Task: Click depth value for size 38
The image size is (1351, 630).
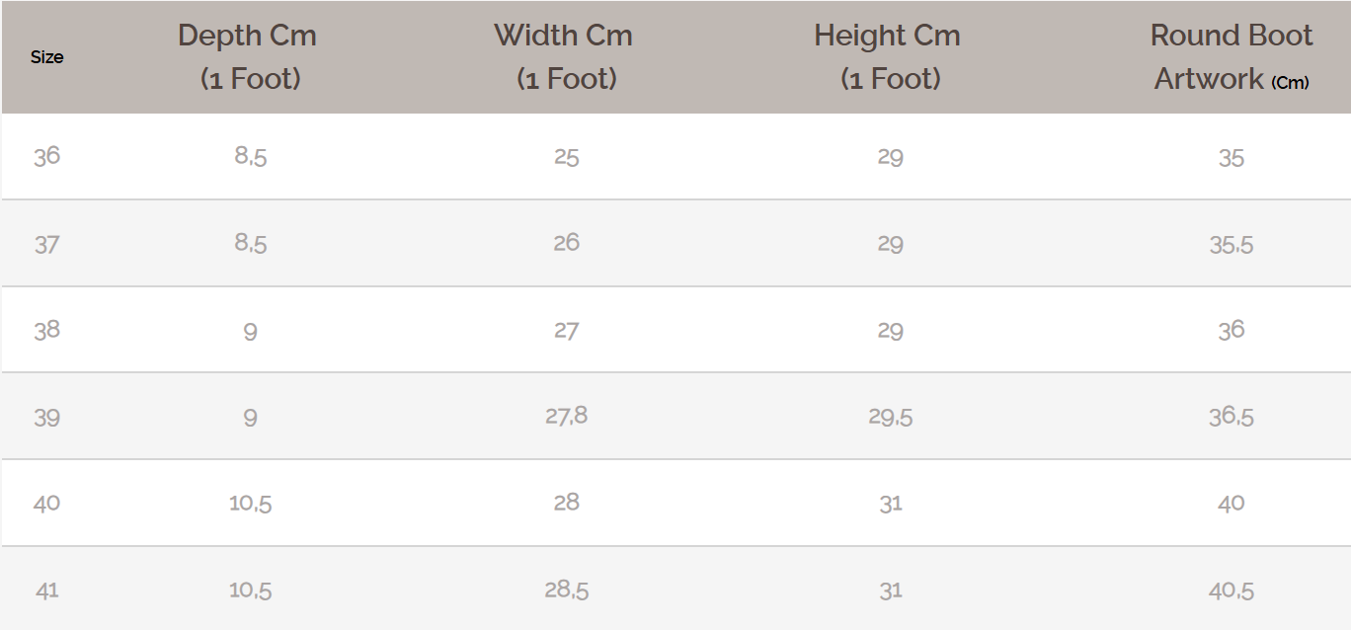Action: 250,331
